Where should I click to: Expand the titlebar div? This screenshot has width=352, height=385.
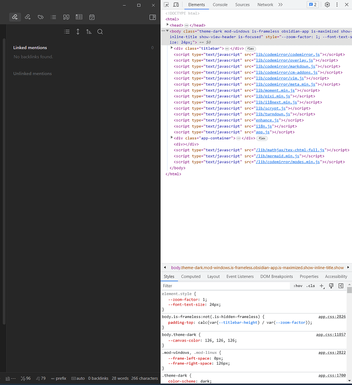coord(172,49)
